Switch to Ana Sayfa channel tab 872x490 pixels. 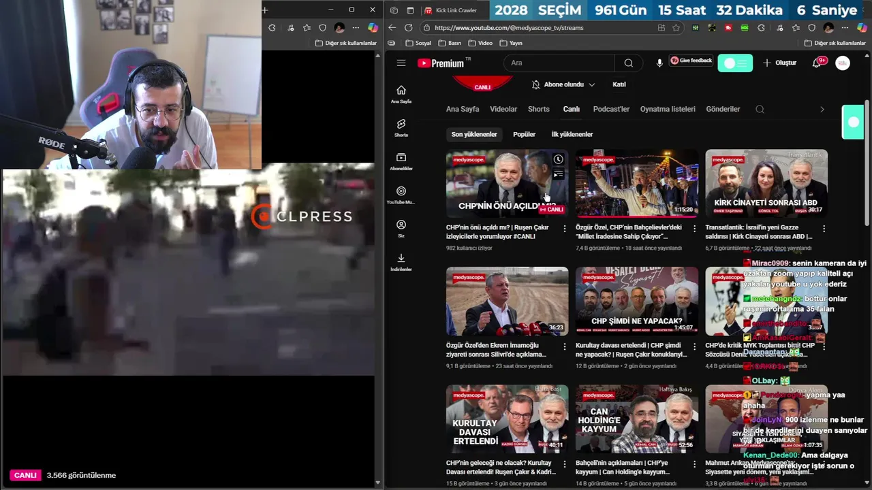pyautogui.click(x=463, y=109)
